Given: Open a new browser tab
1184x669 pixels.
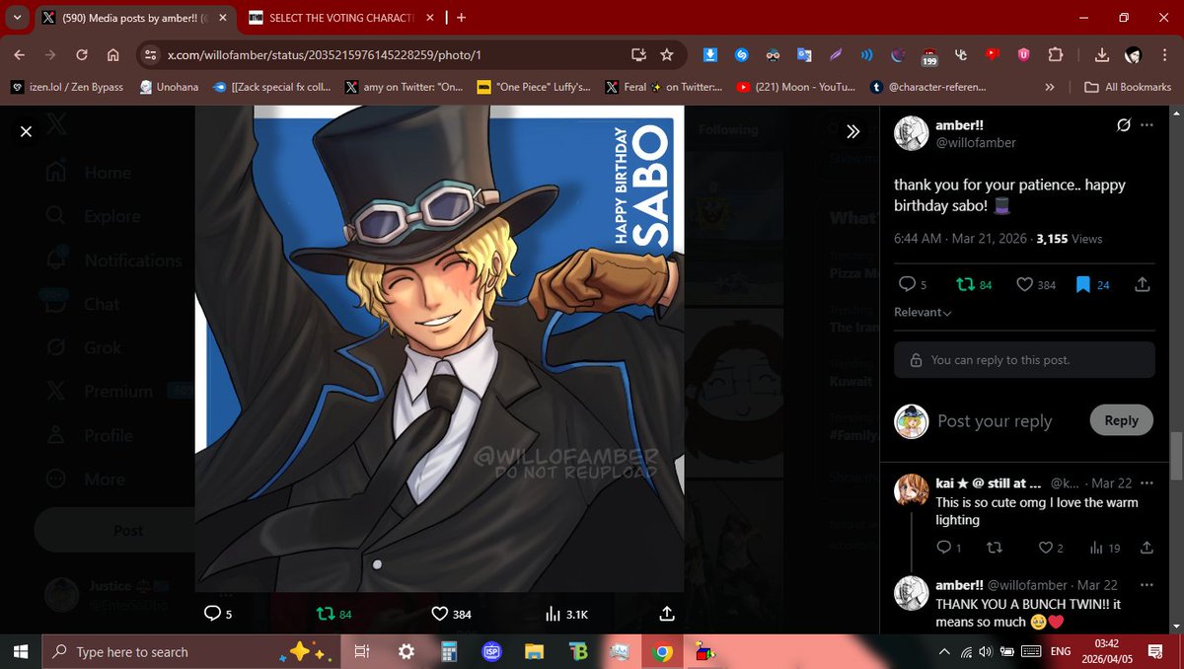Looking at the screenshot, I should 462,18.
